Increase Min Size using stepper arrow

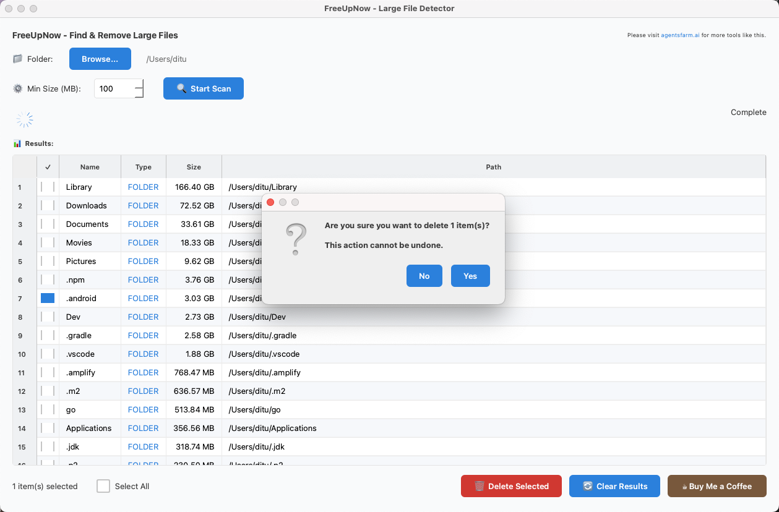click(139, 83)
